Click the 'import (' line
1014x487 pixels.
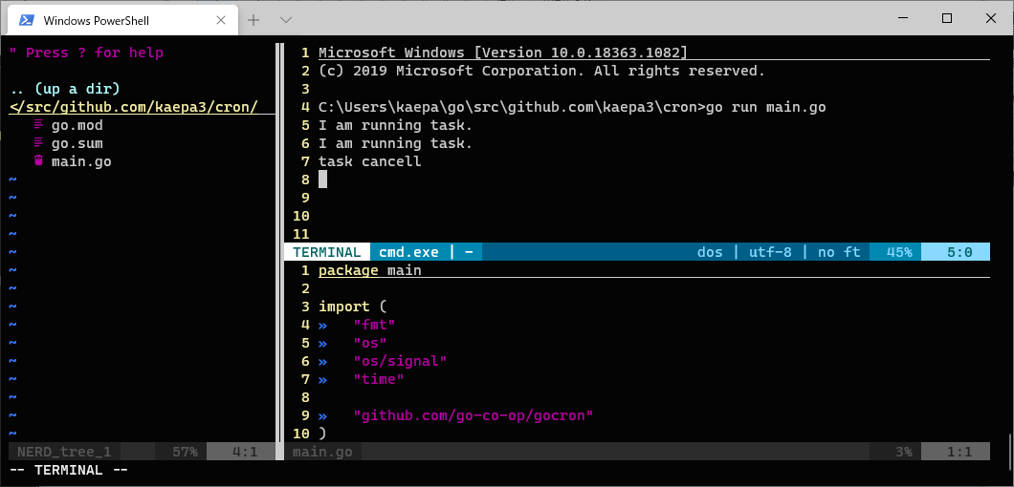click(353, 307)
